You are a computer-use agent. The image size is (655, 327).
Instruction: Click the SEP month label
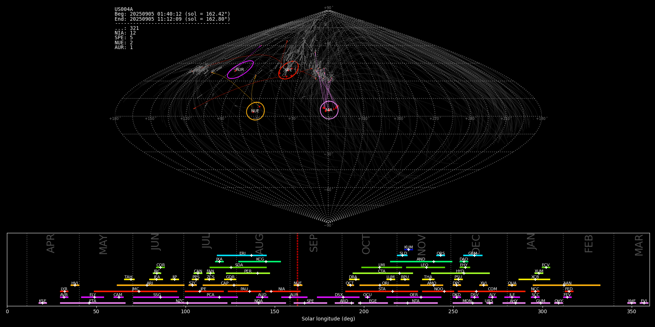[x=314, y=243]
